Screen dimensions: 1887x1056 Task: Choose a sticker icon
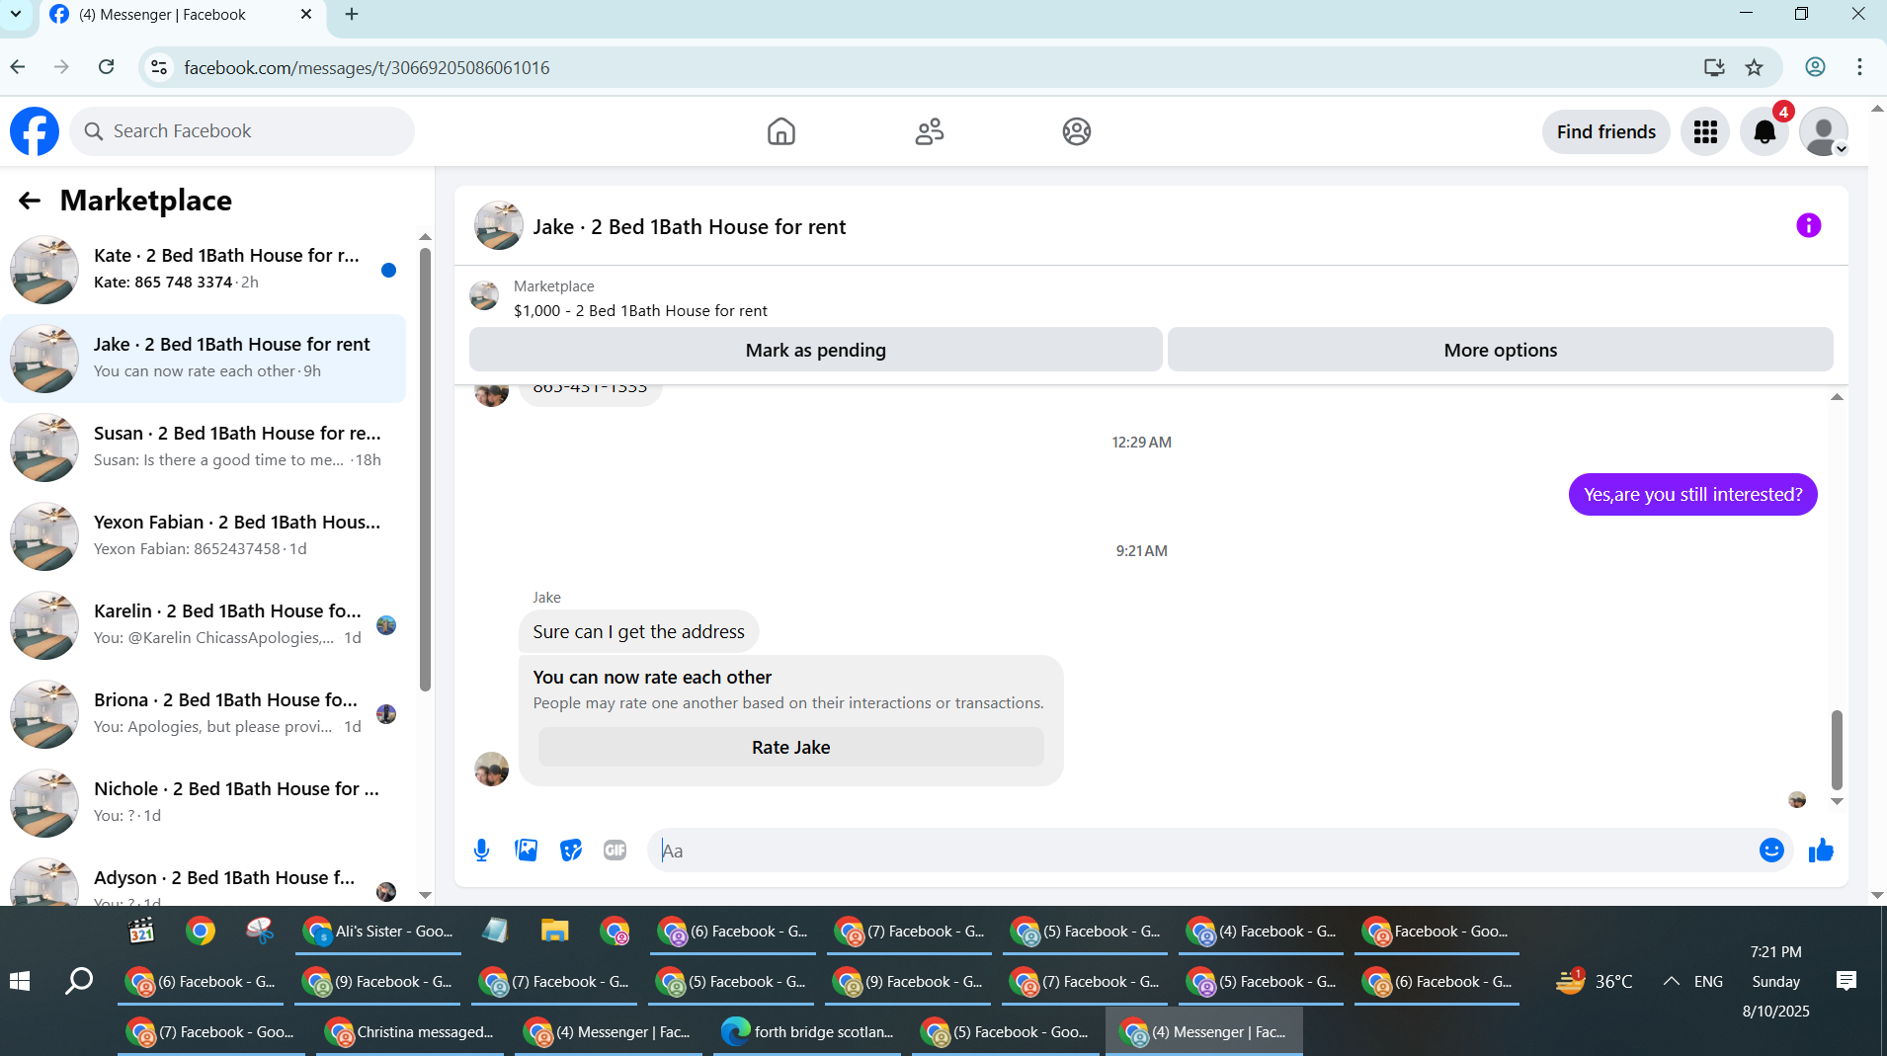point(571,851)
